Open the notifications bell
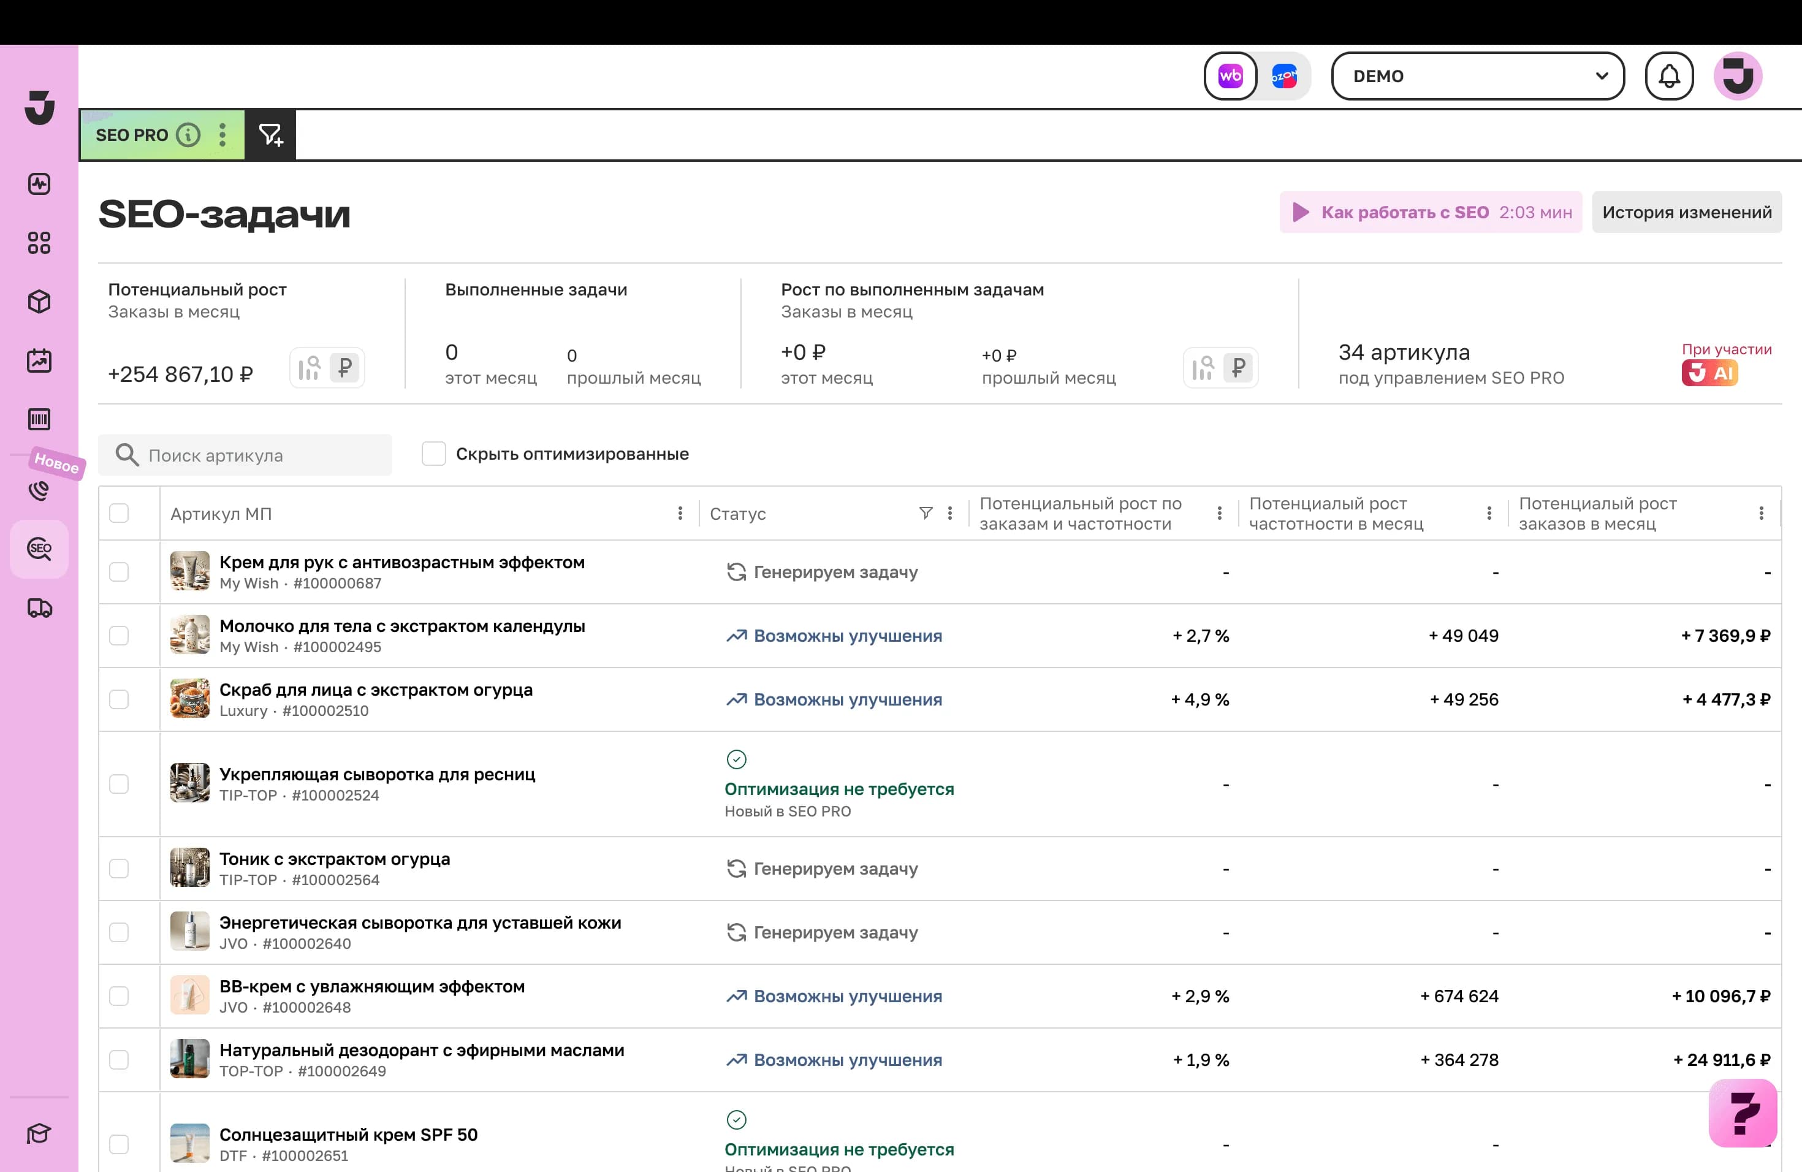1802x1172 pixels. click(x=1669, y=76)
